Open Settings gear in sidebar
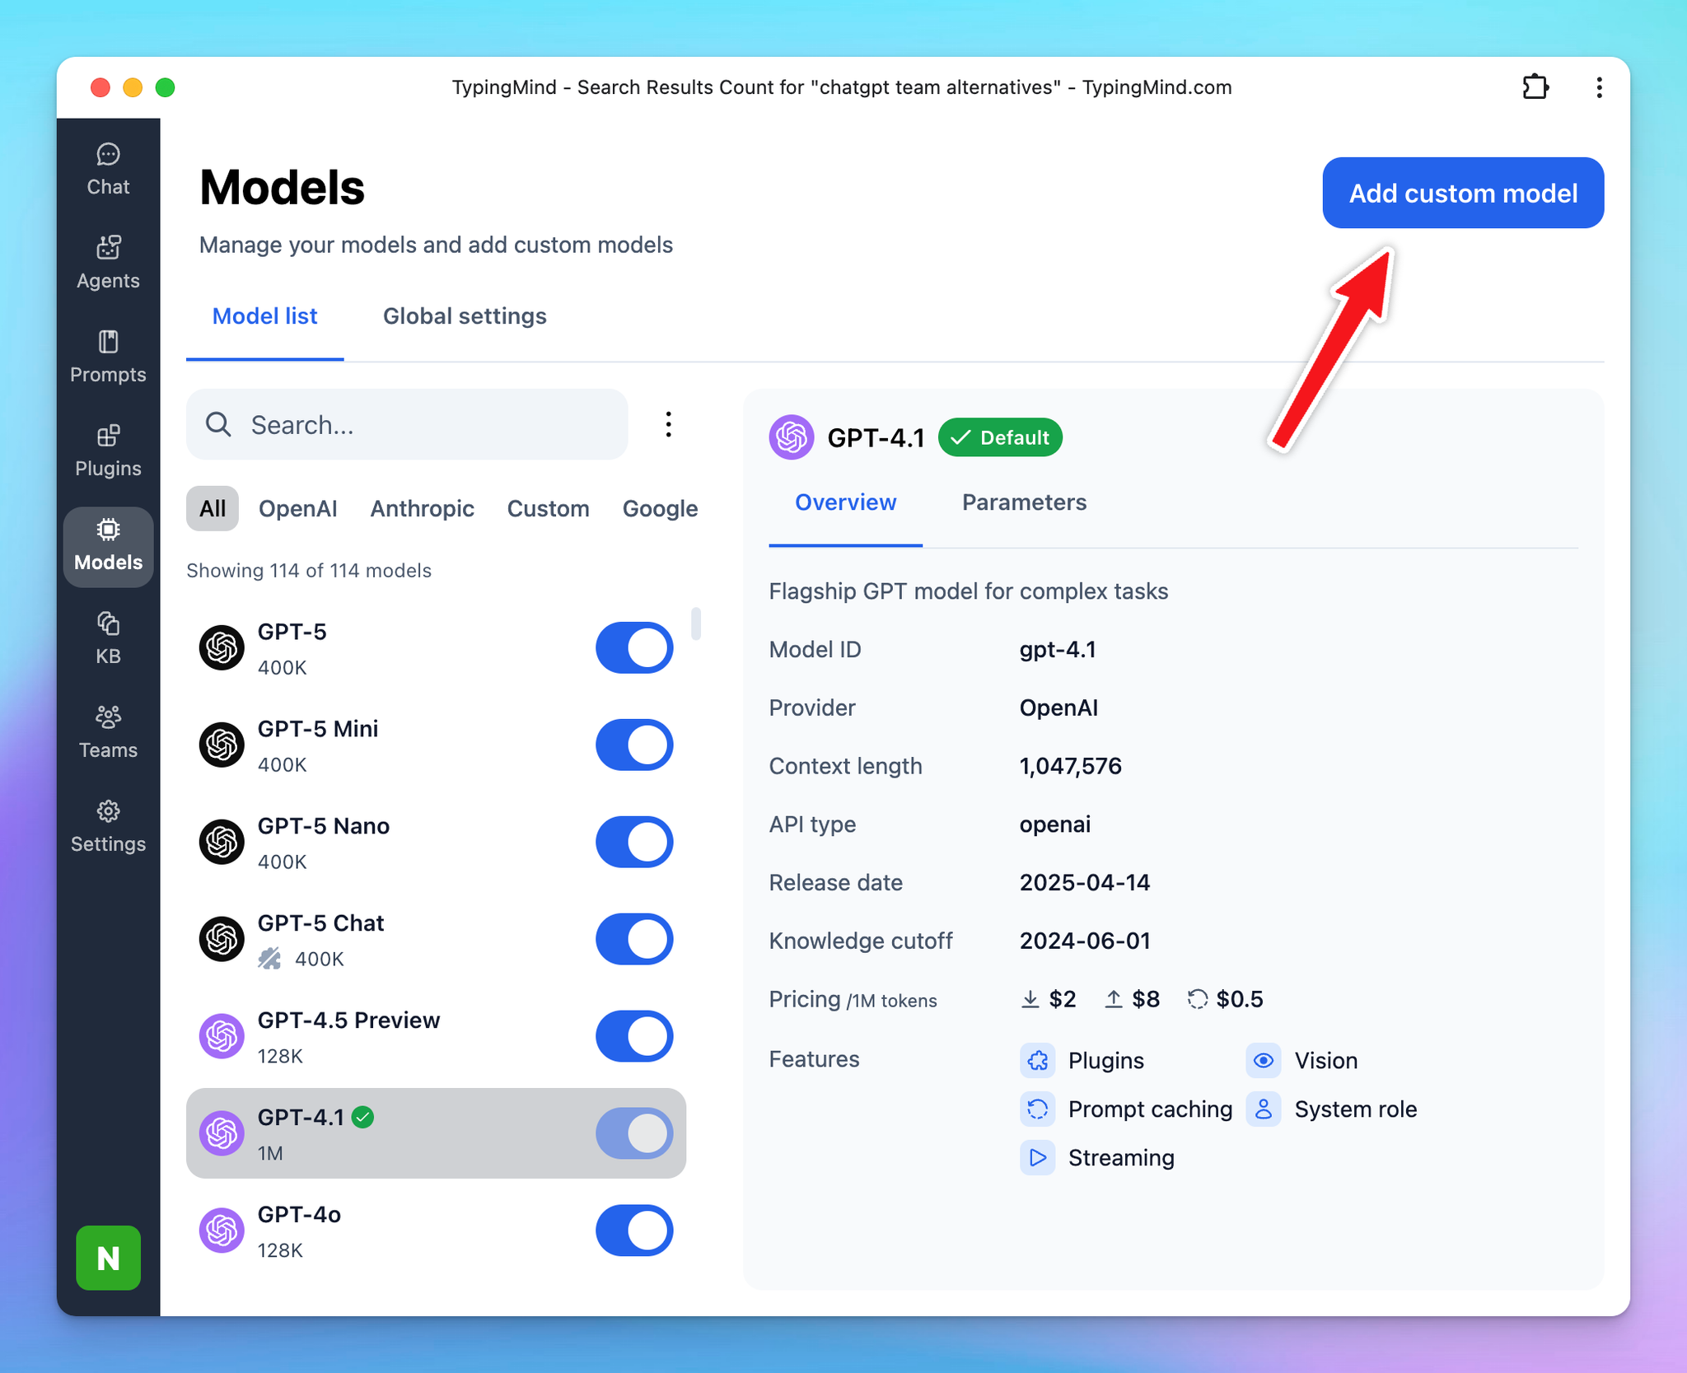The height and width of the screenshot is (1373, 1687). click(x=108, y=826)
